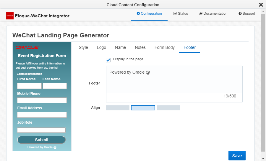Click the Oracle logo in the form preview

(27, 47)
